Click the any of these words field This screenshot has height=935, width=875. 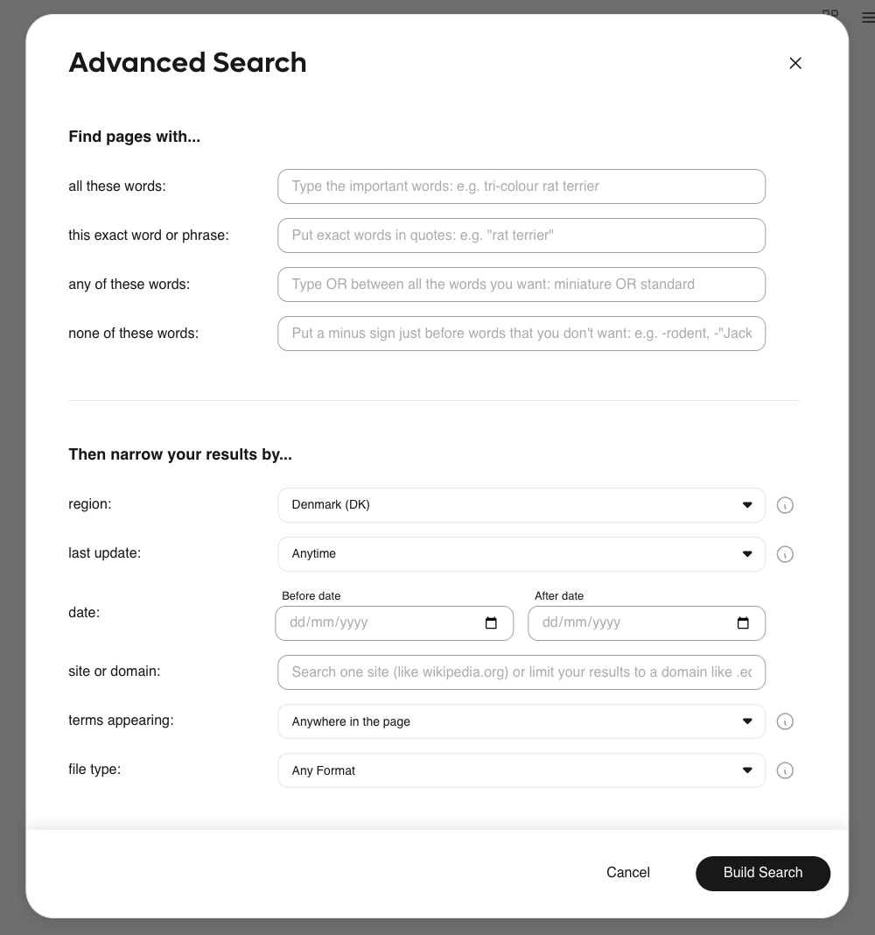[x=521, y=285]
